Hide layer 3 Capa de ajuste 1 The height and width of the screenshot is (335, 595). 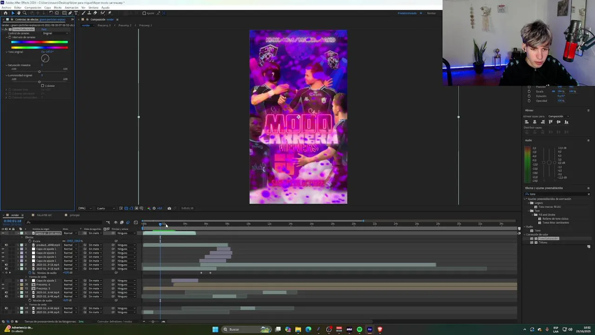3,249
